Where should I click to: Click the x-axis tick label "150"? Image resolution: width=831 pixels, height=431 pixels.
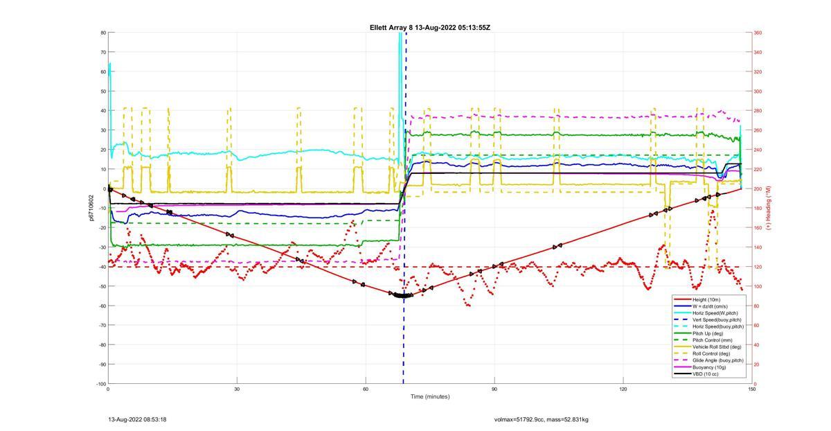[x=752, y=389]
